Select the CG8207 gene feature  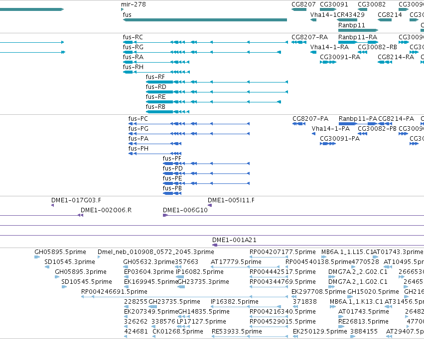(299, 9)
